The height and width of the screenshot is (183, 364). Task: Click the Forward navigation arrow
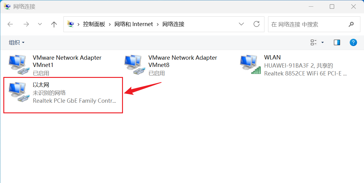(x=26, y=24)
